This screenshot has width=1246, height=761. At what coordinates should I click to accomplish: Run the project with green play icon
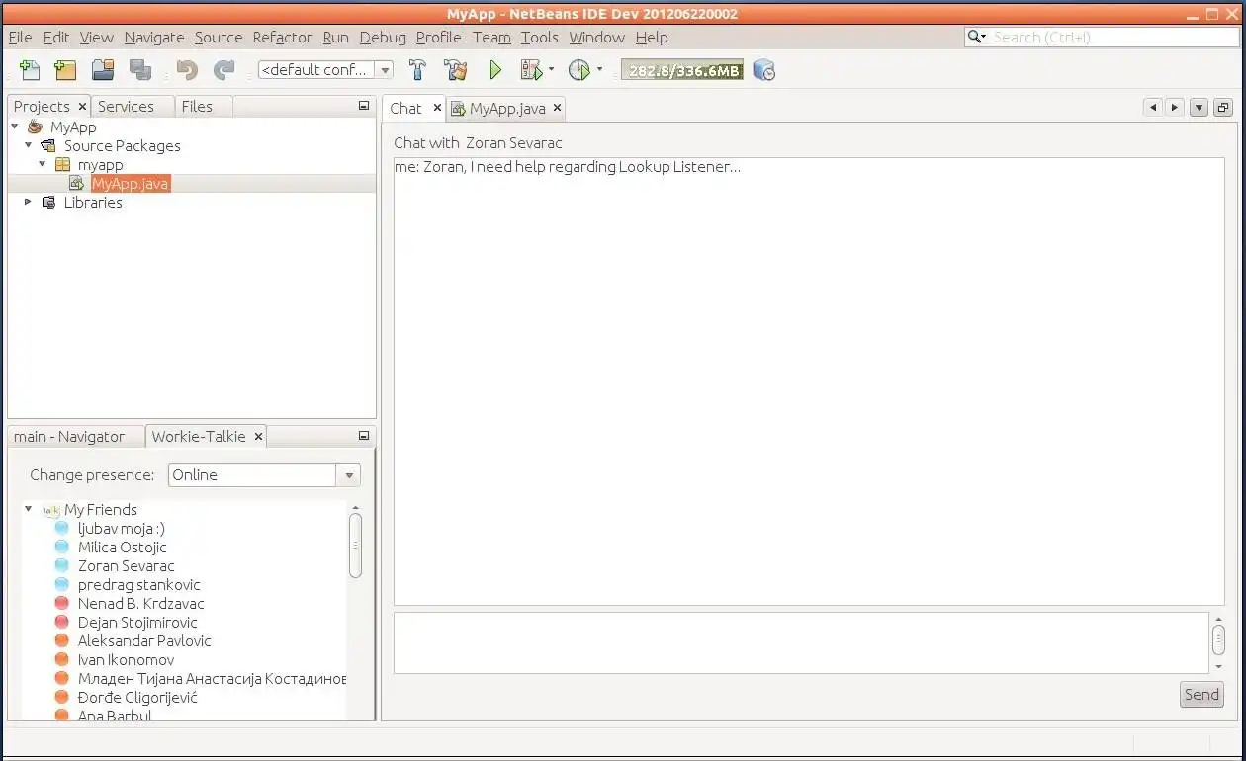point(495,70)
